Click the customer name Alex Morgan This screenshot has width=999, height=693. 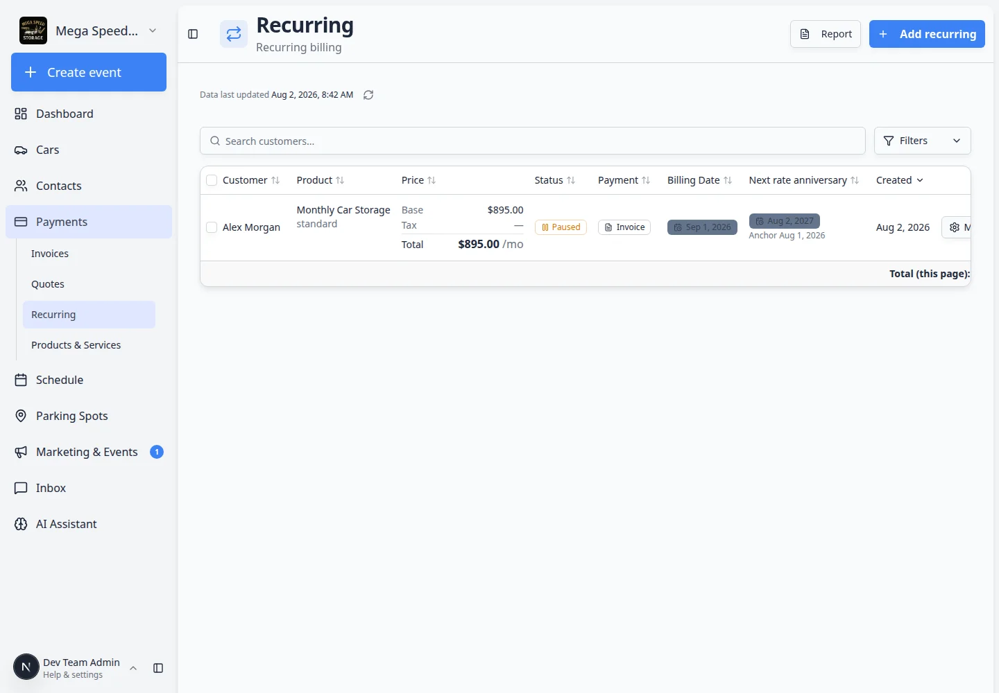pos(251,227)
